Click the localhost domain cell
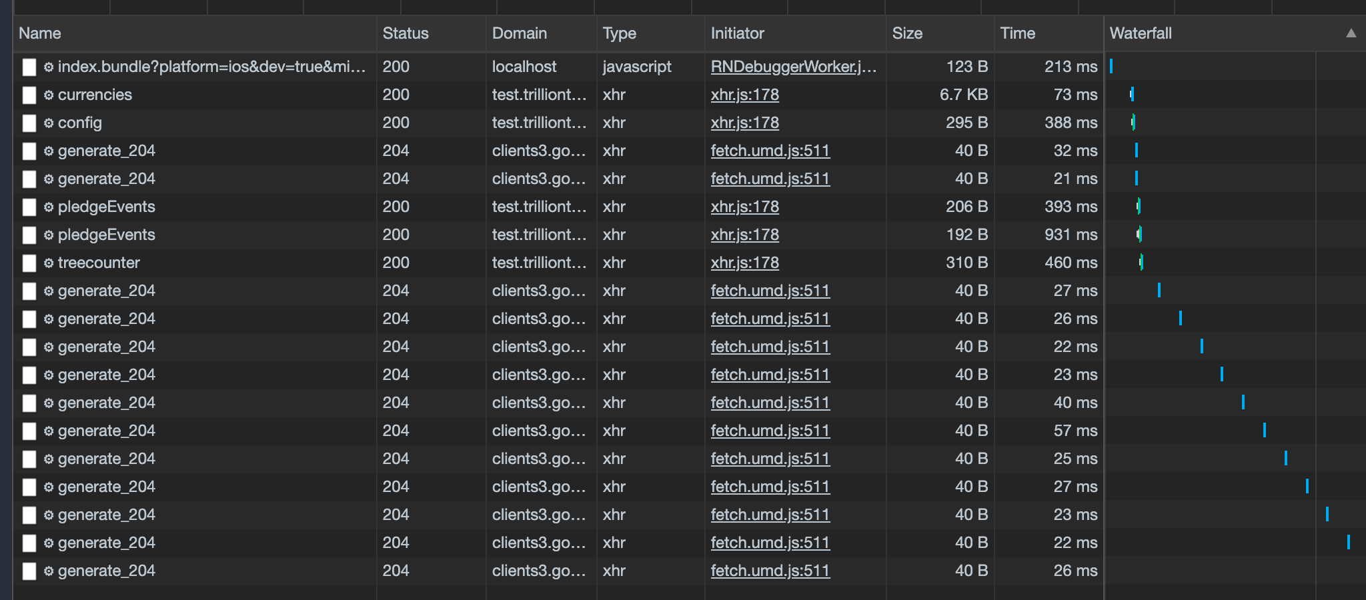This screenshot has height=600, width=1366. (524, 67)
